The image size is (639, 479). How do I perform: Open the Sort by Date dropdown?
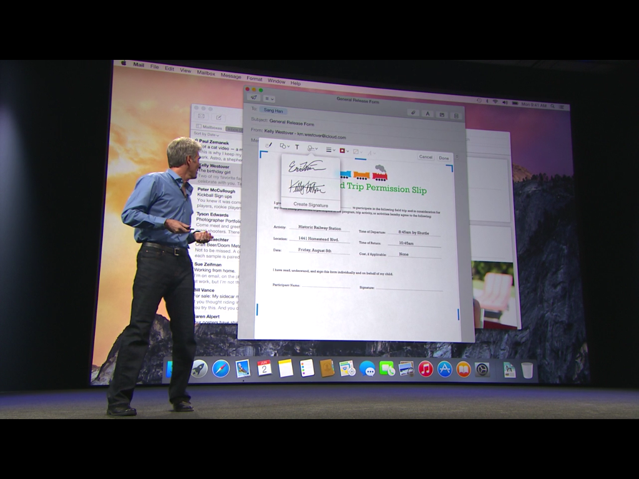207,134
